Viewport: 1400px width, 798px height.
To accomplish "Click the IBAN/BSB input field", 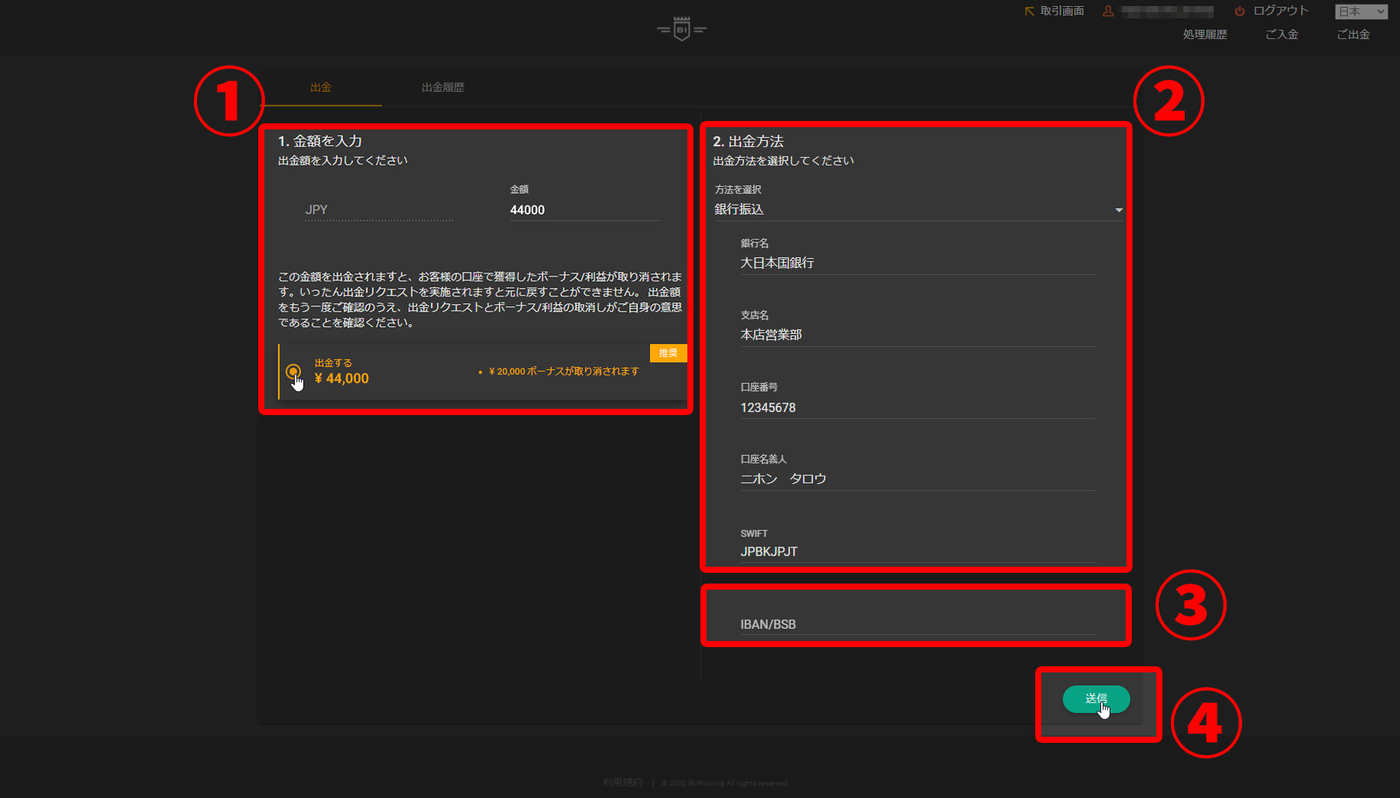I will coord(917,624).
